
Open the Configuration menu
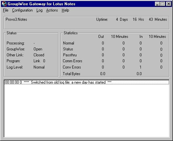pos(22,10)
